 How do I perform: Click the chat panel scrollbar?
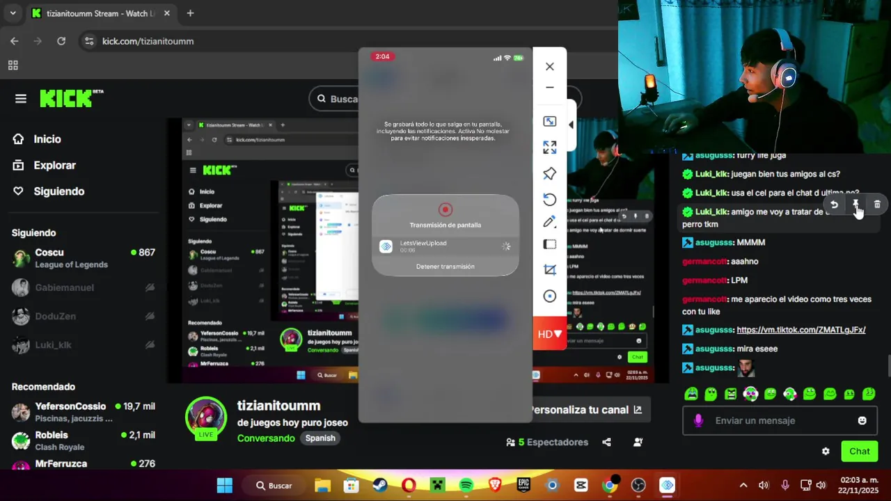[888, 365]
